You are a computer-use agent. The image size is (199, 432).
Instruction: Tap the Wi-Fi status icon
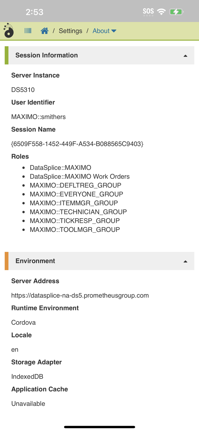[161, 12]
